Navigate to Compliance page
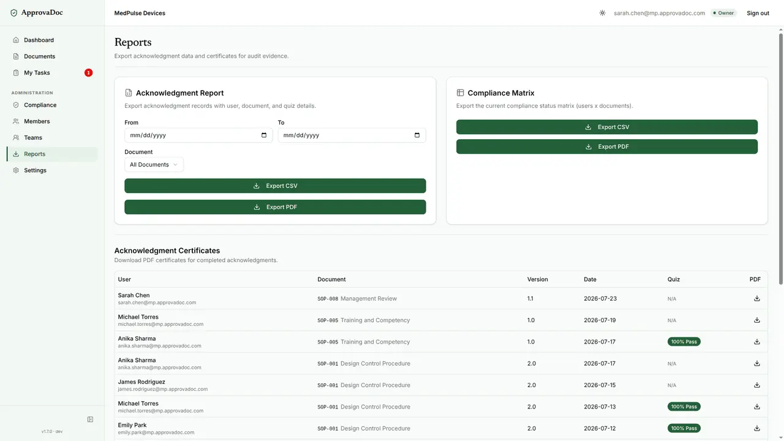Image resolution: width=784 pixels, height=441 pixels. tap(52, 105)
